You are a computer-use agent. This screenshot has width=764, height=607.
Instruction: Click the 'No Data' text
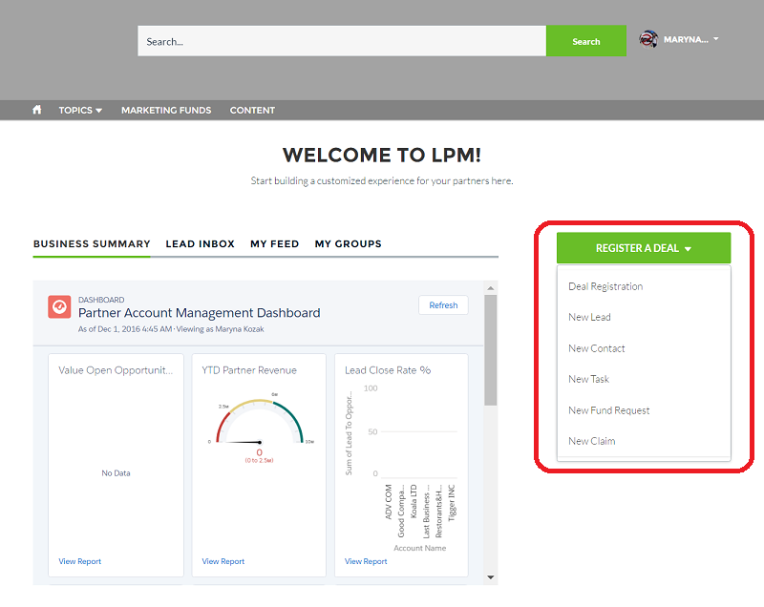pyautogui.click(x=116, y=472)
